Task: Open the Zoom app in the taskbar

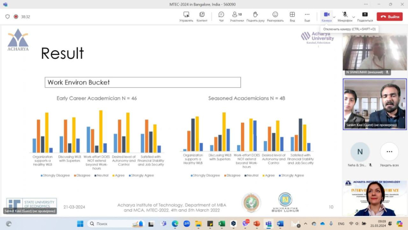Action: [x=187, y=223]
